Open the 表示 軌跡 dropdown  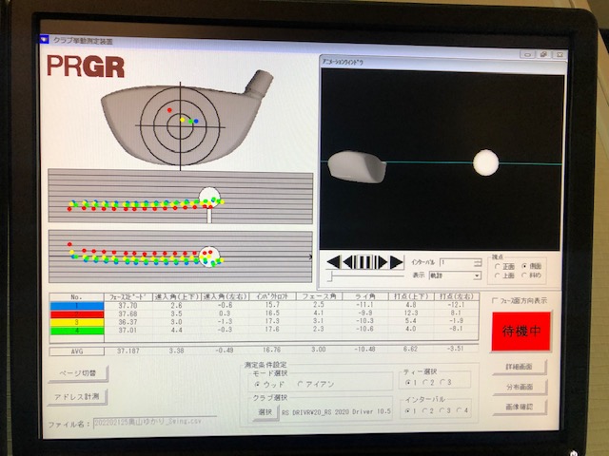477,275
